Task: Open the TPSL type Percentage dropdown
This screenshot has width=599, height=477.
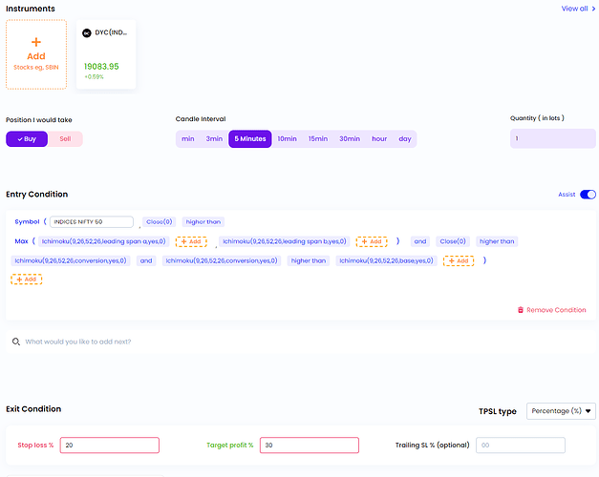Action: pos(561,411)
